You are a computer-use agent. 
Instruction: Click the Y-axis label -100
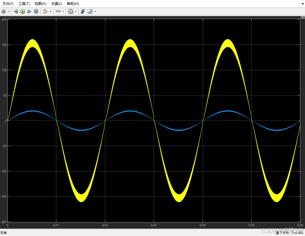tap(4, 171)
